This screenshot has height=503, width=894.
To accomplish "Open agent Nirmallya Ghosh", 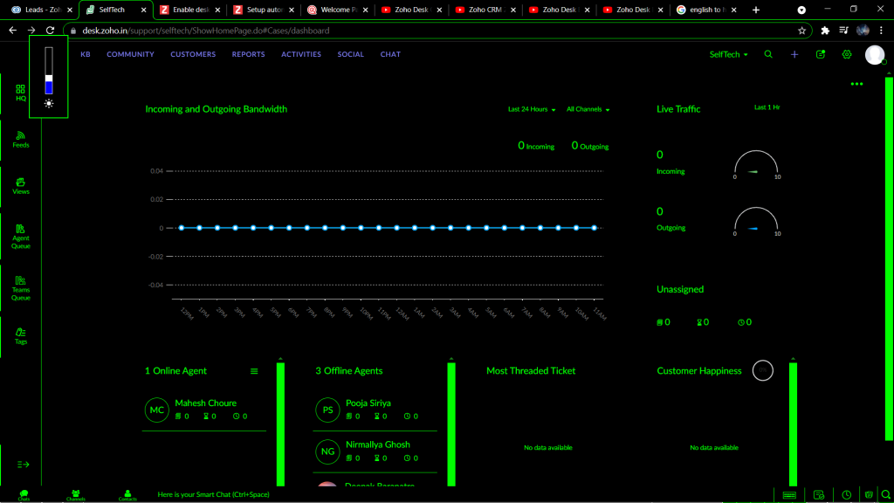I will coord(377,444).
